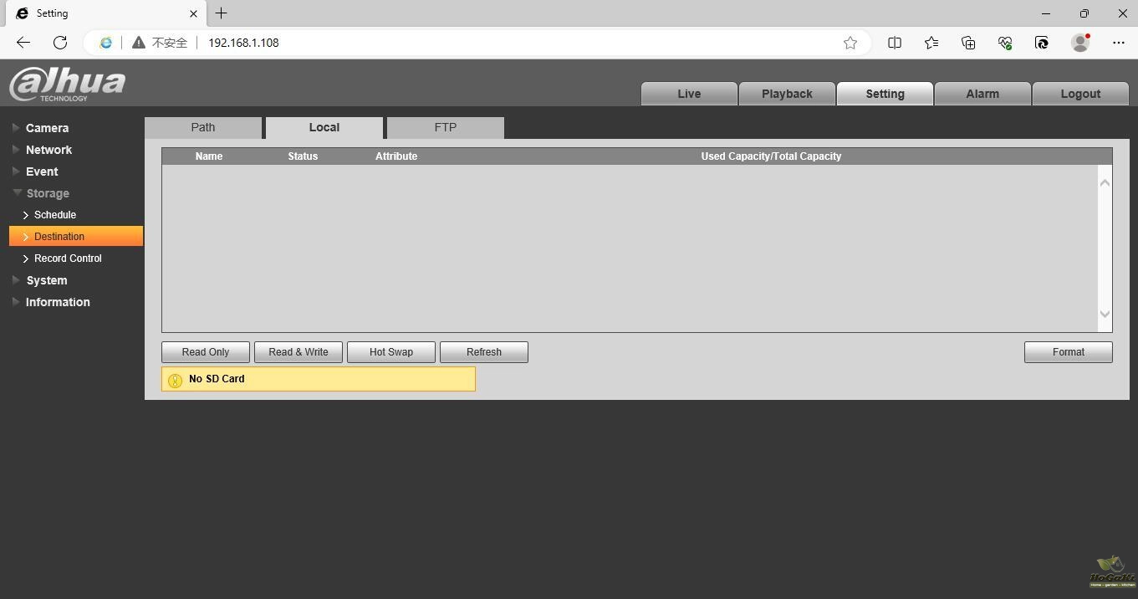Collapse the Storage menu section
This screenshot has width=1138, height=599.
click(x=48, y=193)
